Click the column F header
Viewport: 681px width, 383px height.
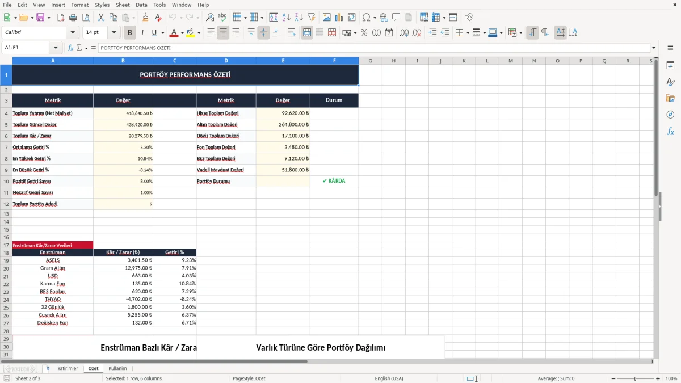[x=334, y=61]
